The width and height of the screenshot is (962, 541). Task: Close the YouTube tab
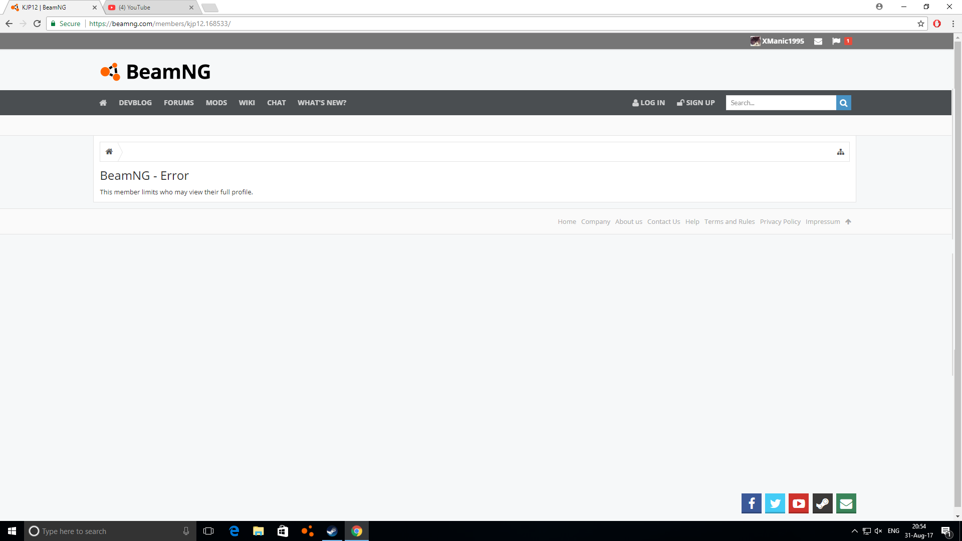[x=191, y=8]
